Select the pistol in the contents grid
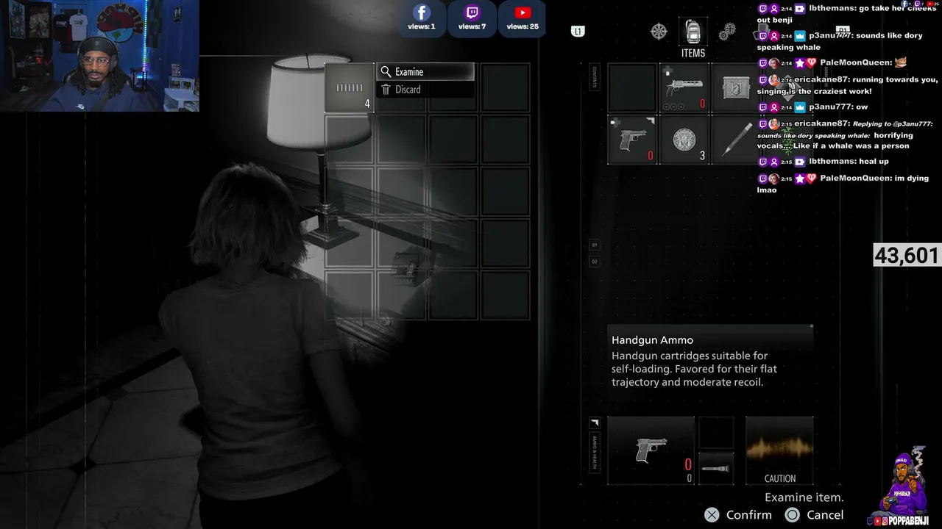Viewport: 942px width, 529px height. pos(632,140)
